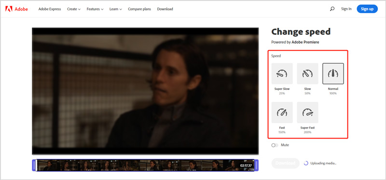Open the search magnifier icon
The image size is (386, 180).
pos(332,9)
